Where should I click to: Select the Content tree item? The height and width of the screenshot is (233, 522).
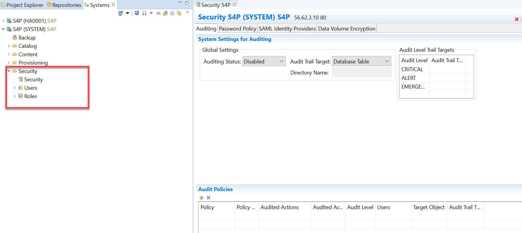[25, 54]
